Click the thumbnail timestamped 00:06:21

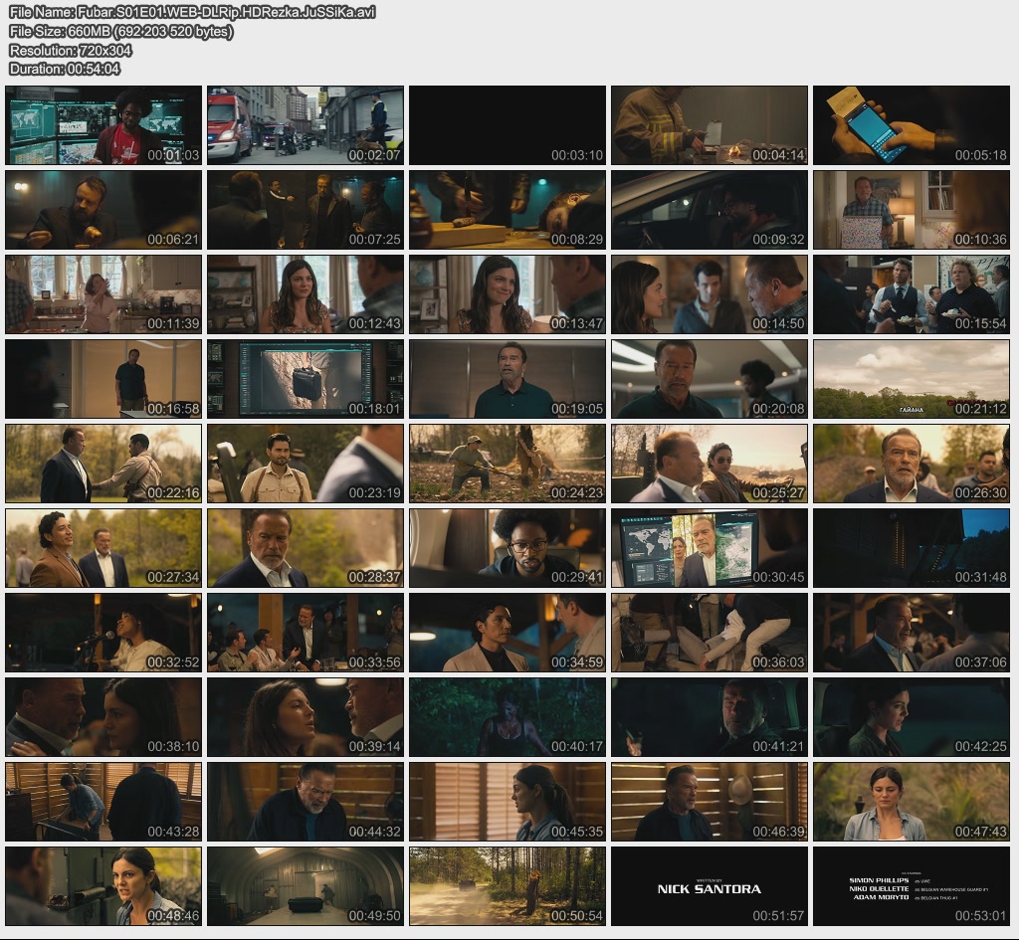click(x=103, y=210)
